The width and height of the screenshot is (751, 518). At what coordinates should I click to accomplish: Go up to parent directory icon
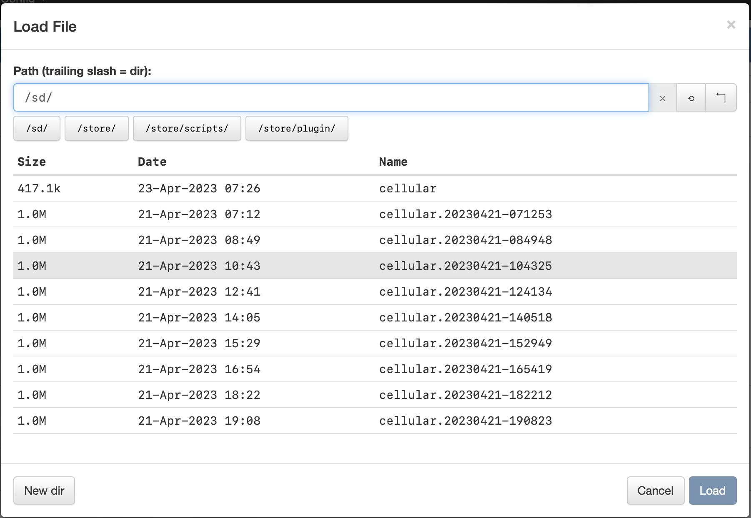pyautogui.click(x=721, y=98)
